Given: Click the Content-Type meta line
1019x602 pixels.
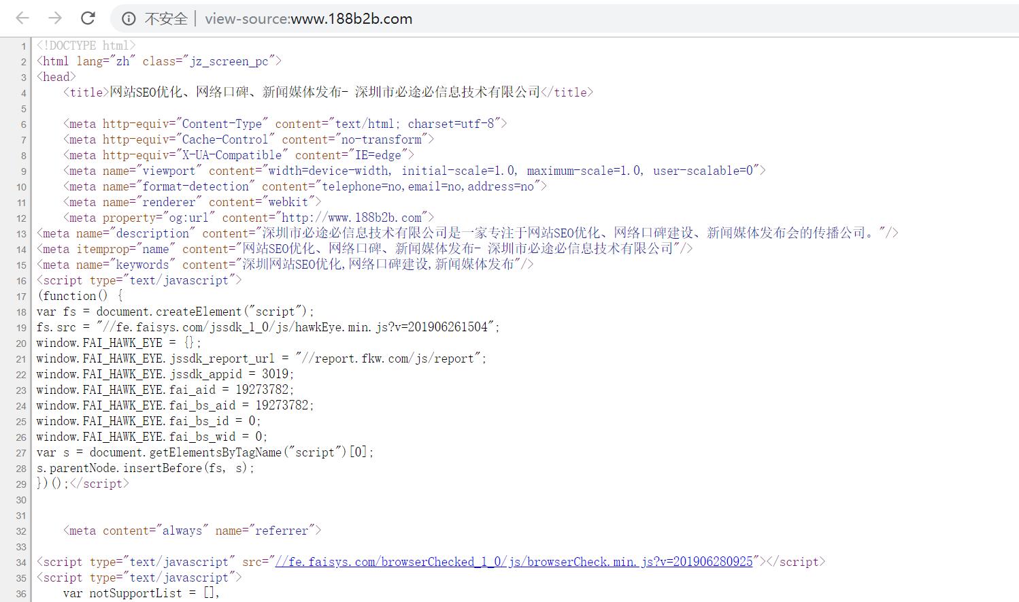Looking at the screenshot, I should (x=285, y=124).
